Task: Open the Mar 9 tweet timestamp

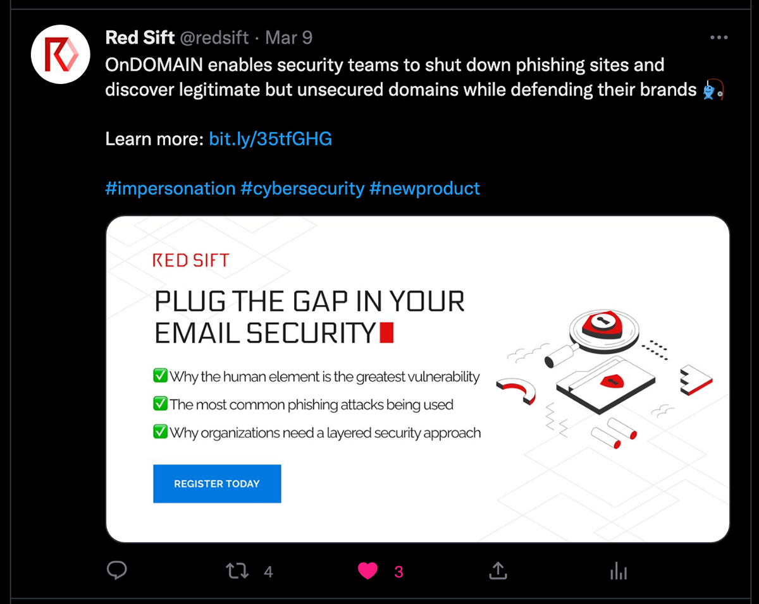Action: [x=289, y=38]
